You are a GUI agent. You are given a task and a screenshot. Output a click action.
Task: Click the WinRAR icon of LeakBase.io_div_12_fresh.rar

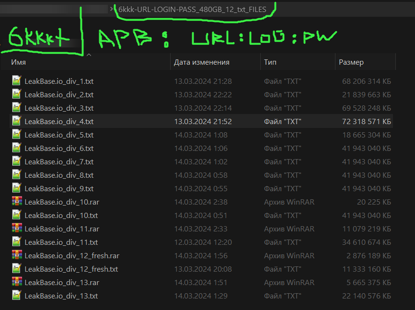17,255
